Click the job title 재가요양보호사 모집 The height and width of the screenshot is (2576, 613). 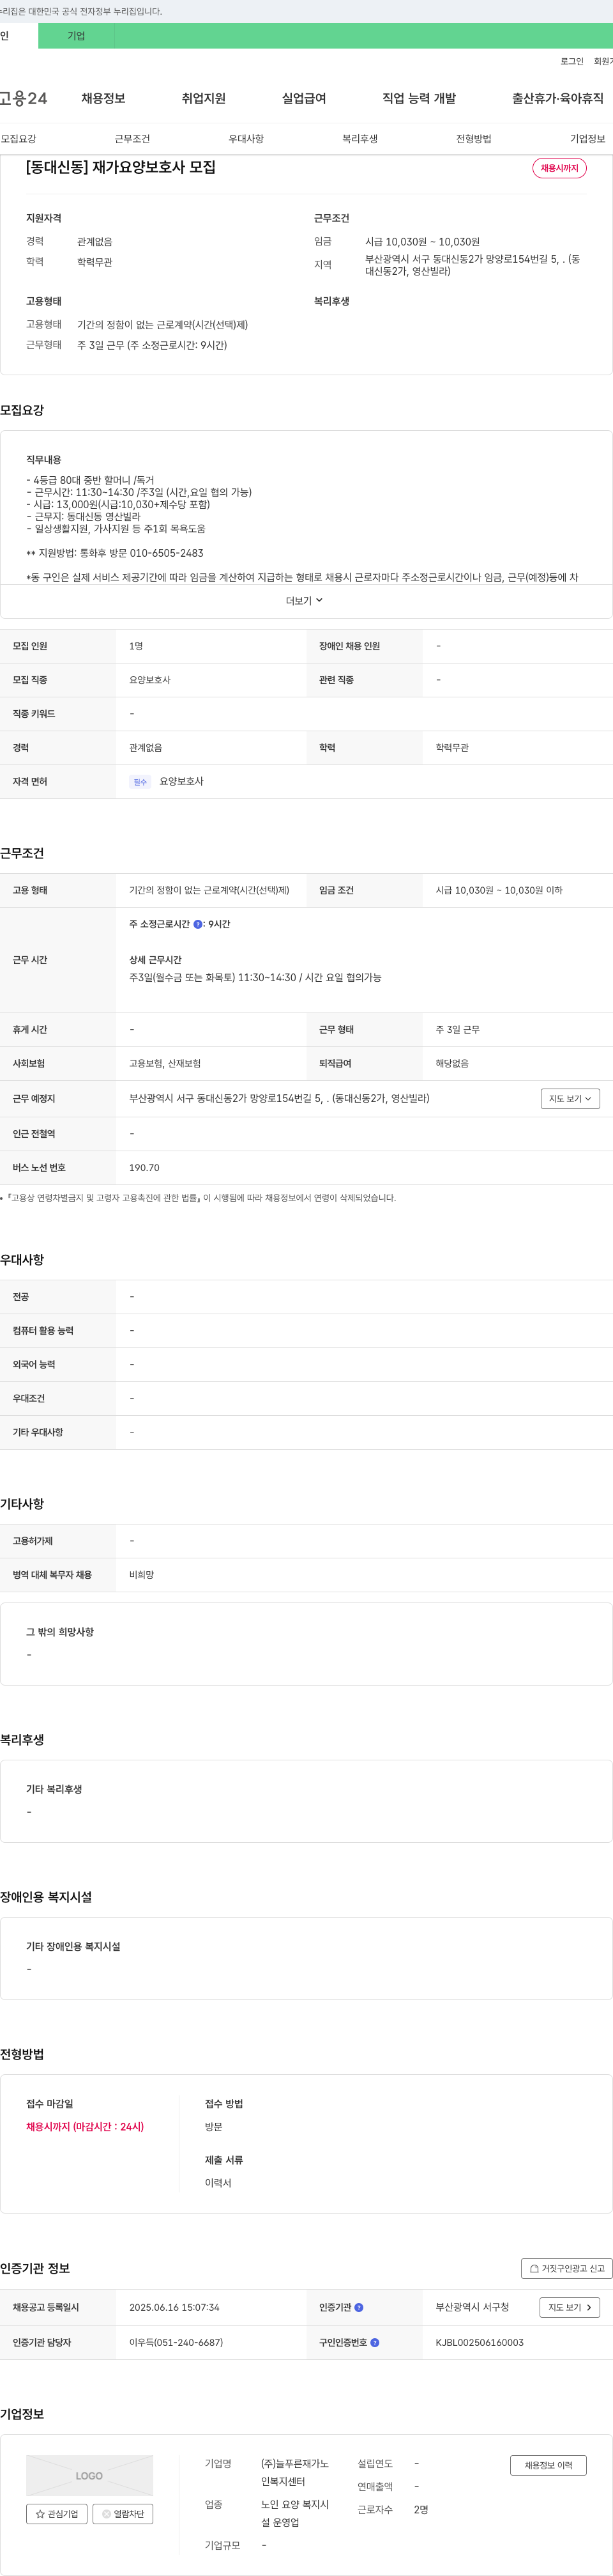121,167
